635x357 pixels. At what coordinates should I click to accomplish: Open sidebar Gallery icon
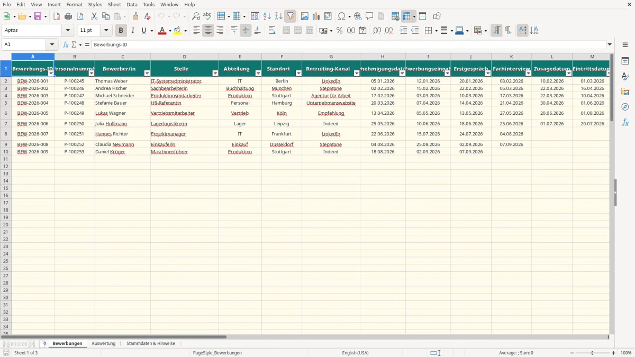click(x=625, y=91)
